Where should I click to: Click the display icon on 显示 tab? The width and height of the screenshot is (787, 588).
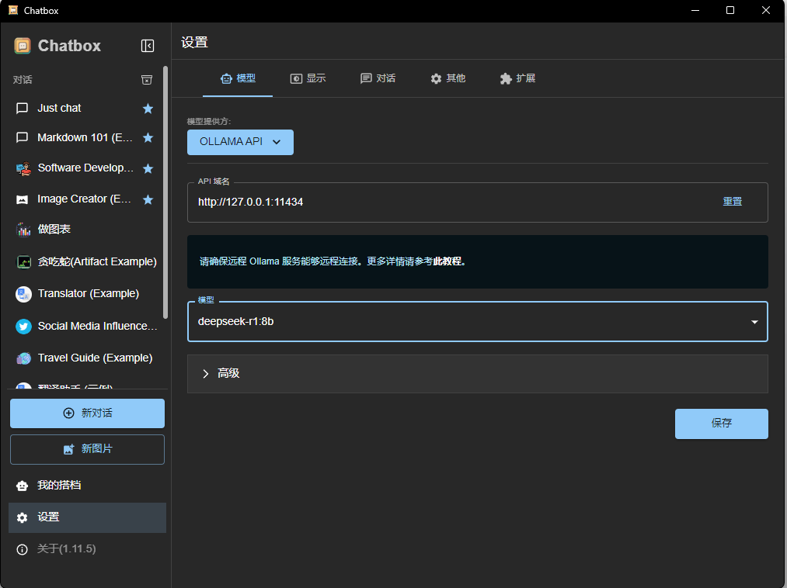(296, 78)
